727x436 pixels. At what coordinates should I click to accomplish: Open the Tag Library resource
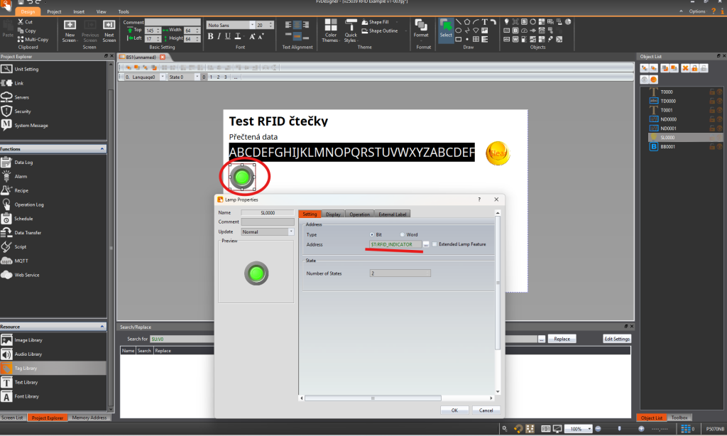27,368
